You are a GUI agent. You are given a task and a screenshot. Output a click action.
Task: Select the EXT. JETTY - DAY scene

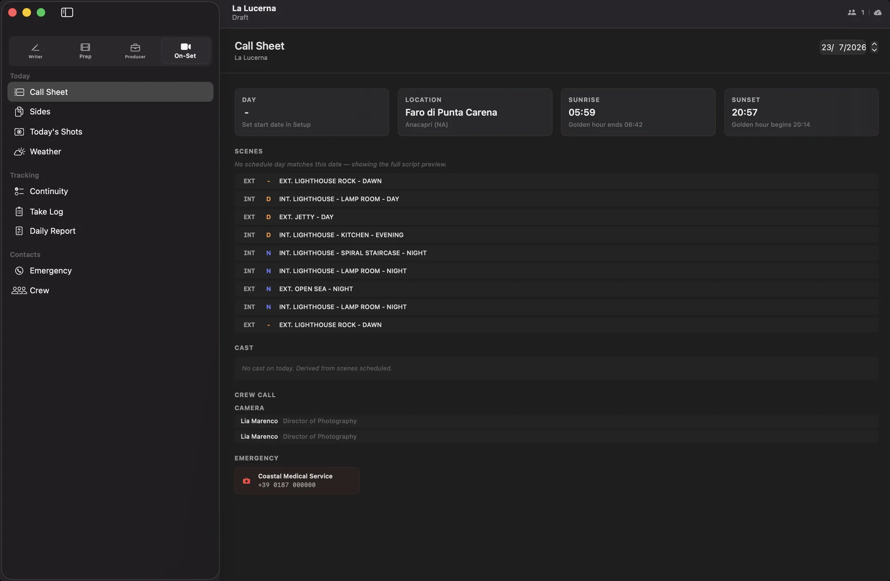coord(556,217)
